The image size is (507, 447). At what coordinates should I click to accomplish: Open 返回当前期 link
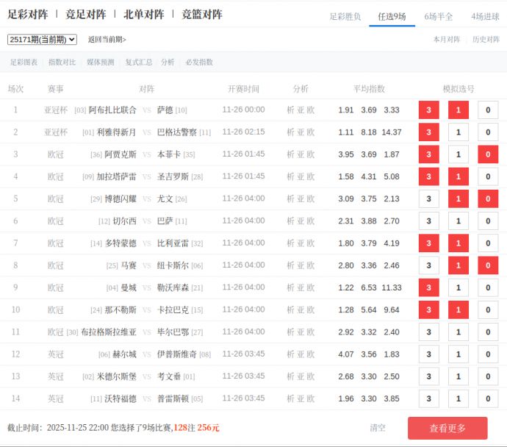point(107,40)
